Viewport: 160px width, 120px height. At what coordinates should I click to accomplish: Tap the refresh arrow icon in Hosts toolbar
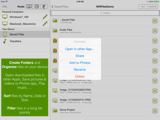[44, 7]
